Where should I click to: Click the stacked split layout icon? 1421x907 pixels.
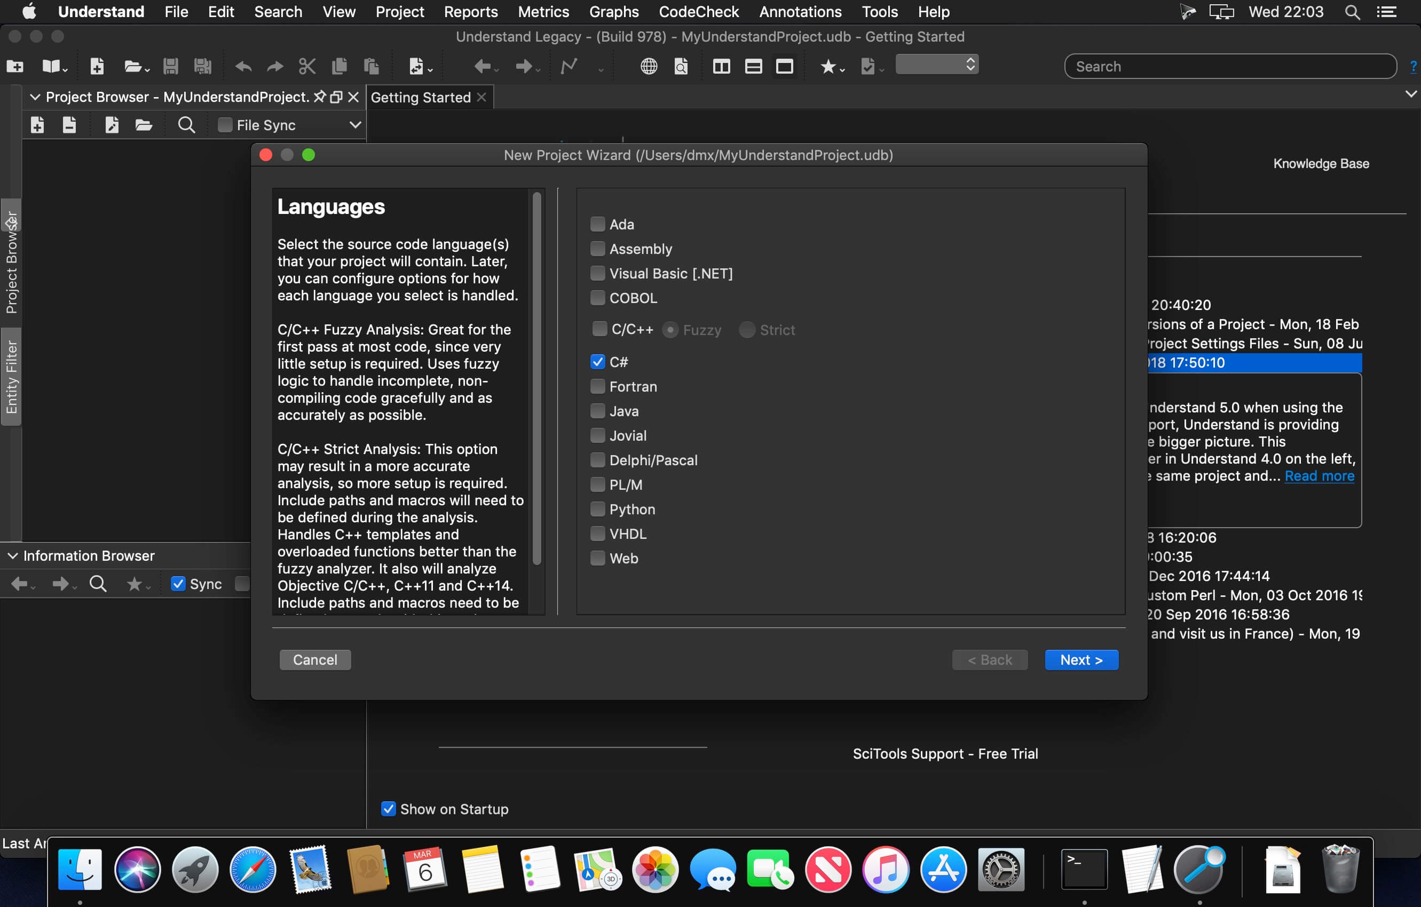point(753,66)
